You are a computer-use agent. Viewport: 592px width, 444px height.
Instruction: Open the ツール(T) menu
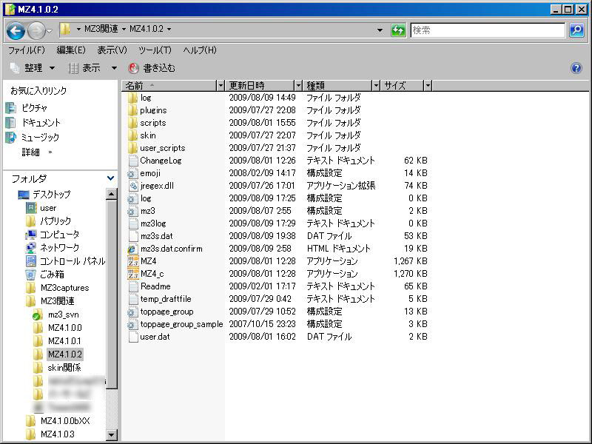(155, 50)
